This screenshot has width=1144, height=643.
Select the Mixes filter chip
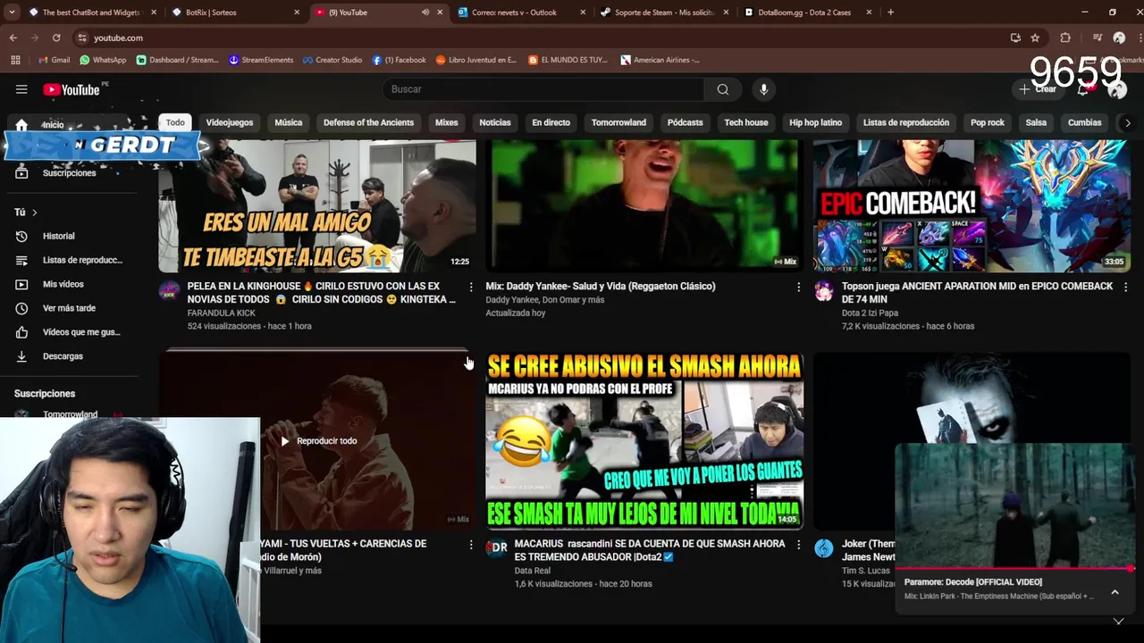(446, 122)
